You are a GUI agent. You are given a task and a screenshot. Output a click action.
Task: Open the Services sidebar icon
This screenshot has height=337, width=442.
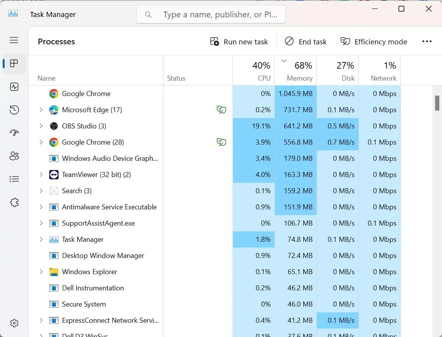(x=14, y=202)
